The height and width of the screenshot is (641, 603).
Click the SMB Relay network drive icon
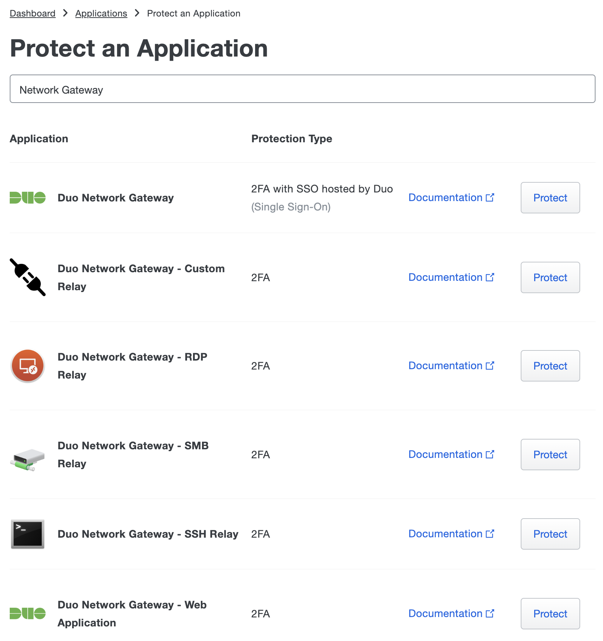[x=28, y=459]
